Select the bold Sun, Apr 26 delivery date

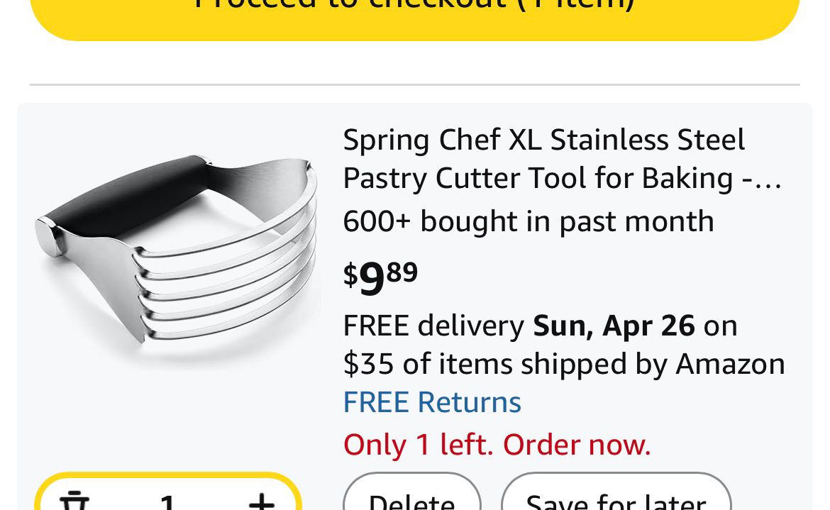click(x=614, y=326)
